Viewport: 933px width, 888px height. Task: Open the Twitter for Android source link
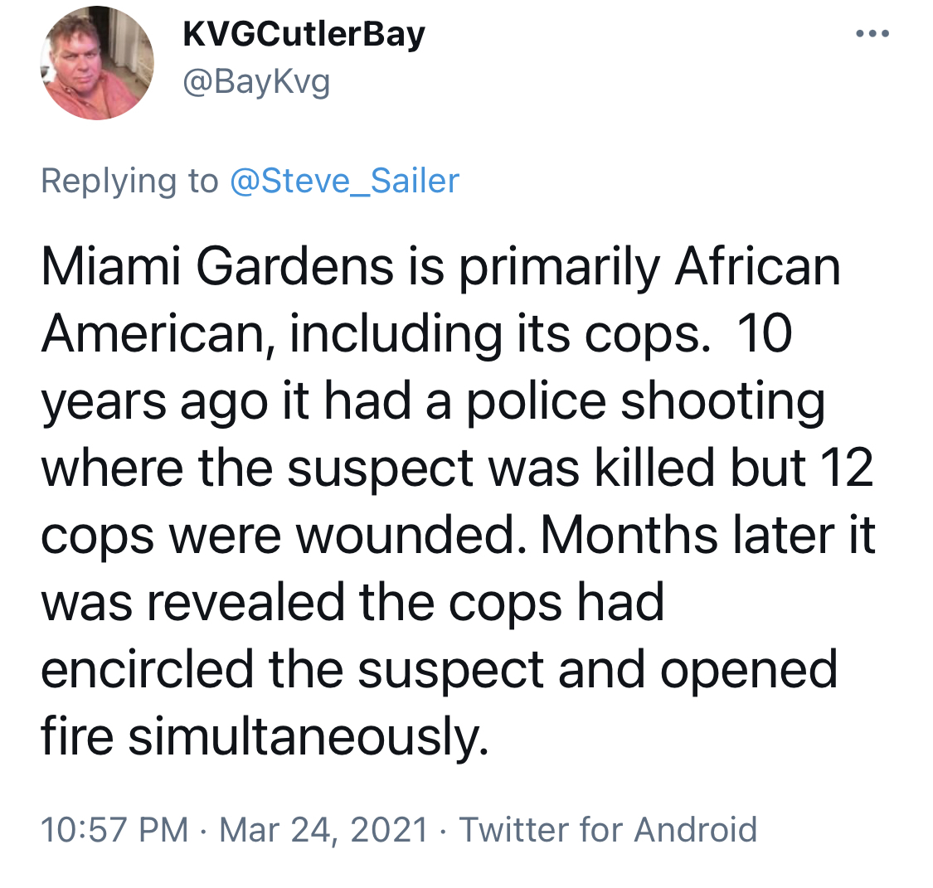point(608,829)
